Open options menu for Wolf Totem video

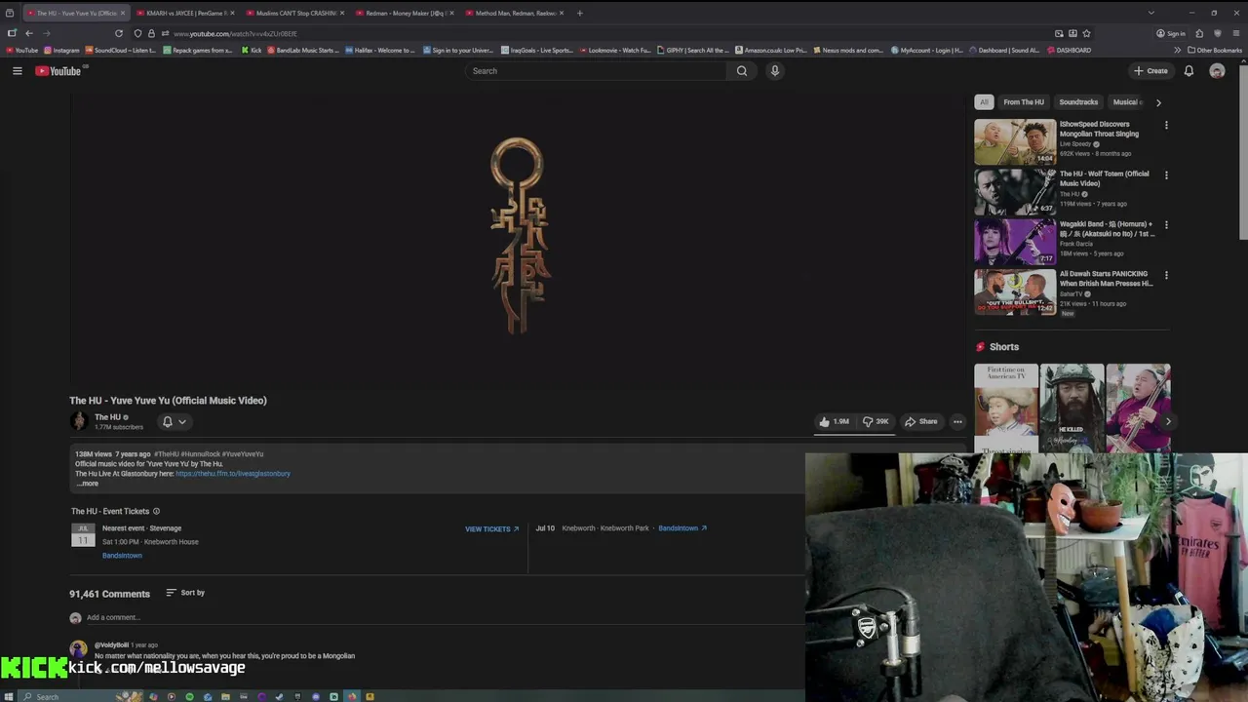pyautogui.click(x=1166, y=175)
